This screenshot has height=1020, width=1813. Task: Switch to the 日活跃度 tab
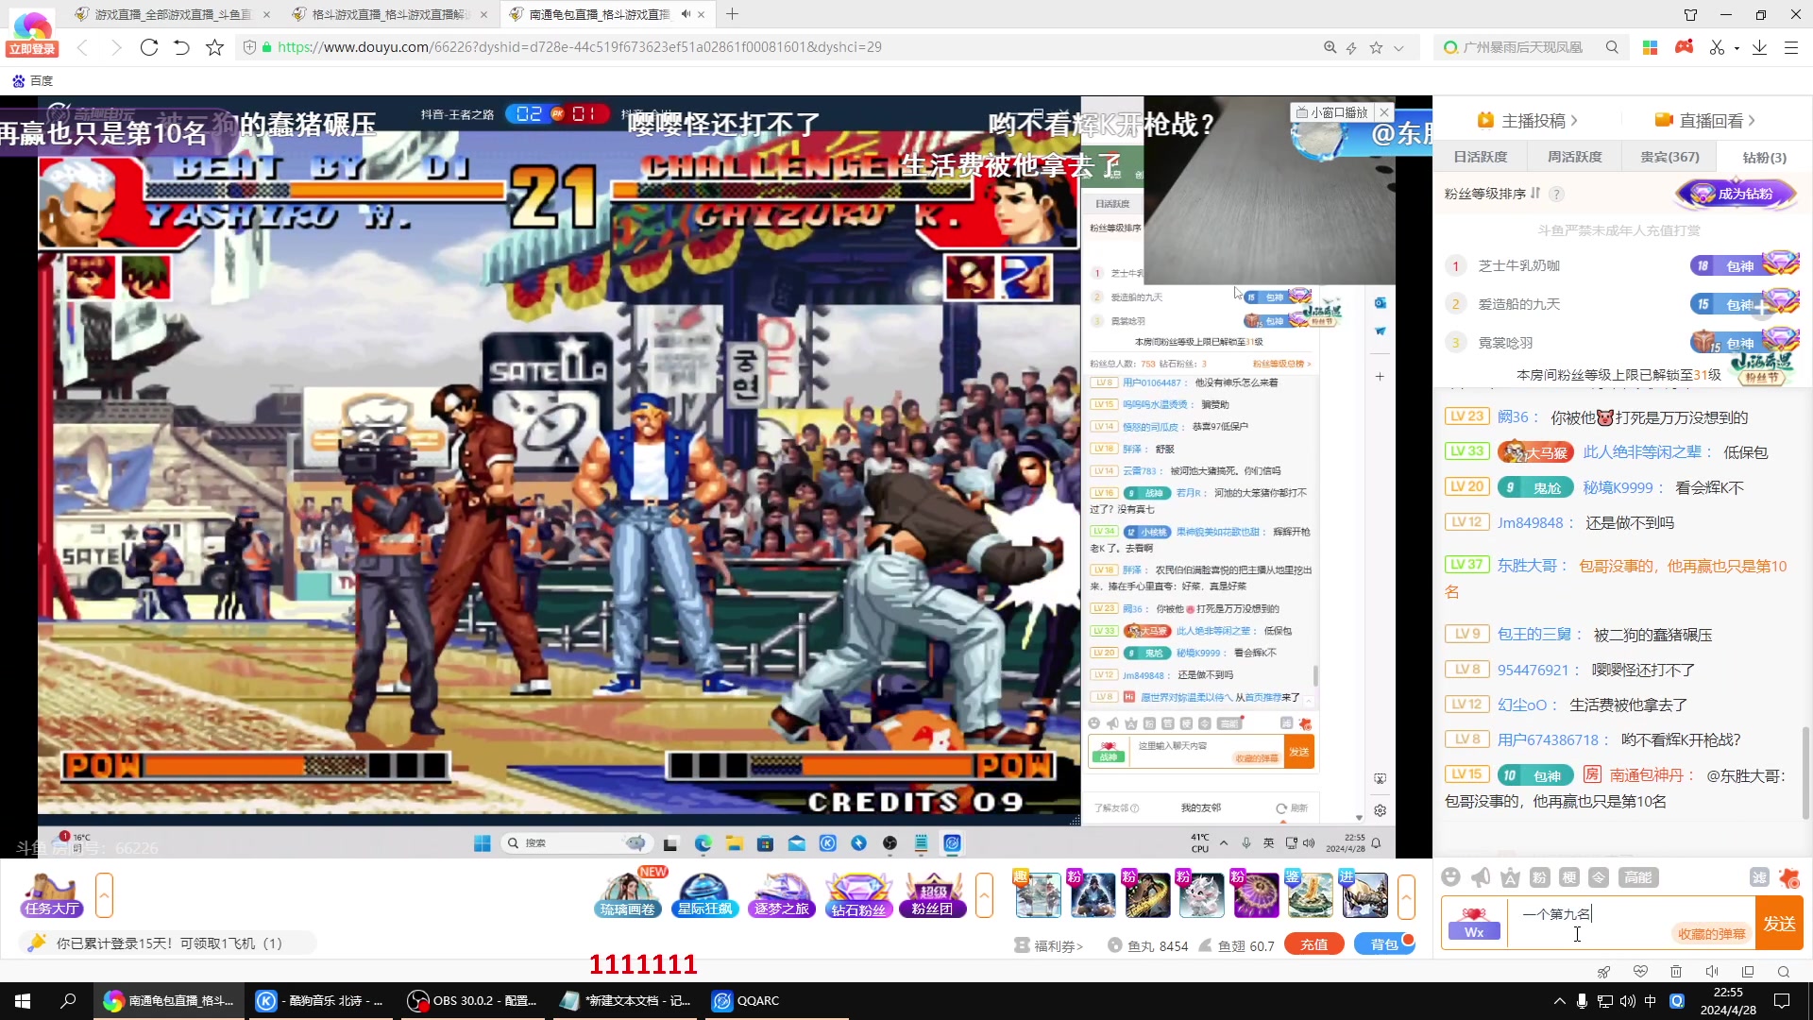[1480, 157]
